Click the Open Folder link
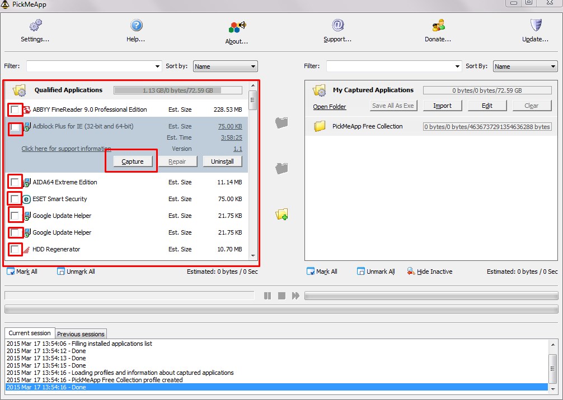563x400 pixels. (x=330, y=107)
